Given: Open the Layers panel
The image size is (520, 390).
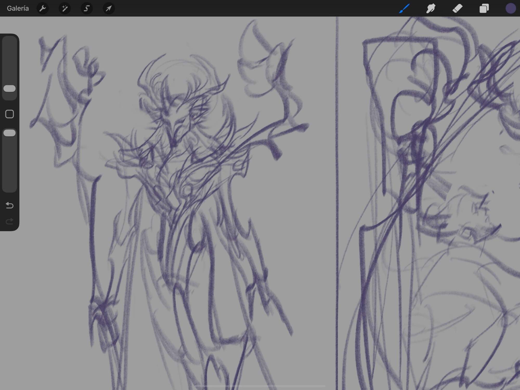Looking at the screenshot, I should click(484, 8).
